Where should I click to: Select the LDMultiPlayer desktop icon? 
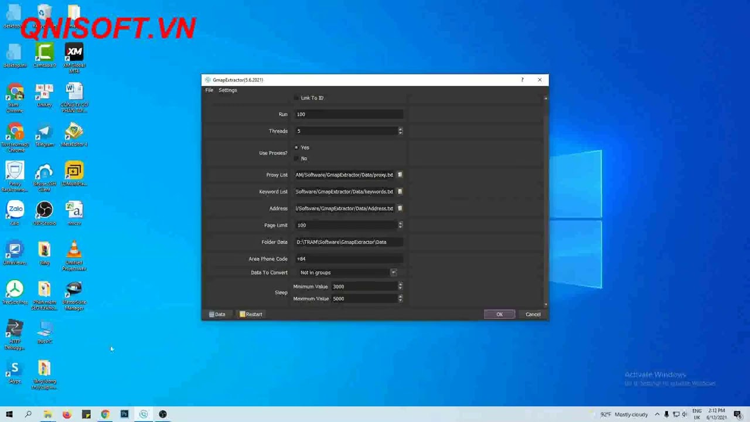pyautogui.click(x=74, y=175)
